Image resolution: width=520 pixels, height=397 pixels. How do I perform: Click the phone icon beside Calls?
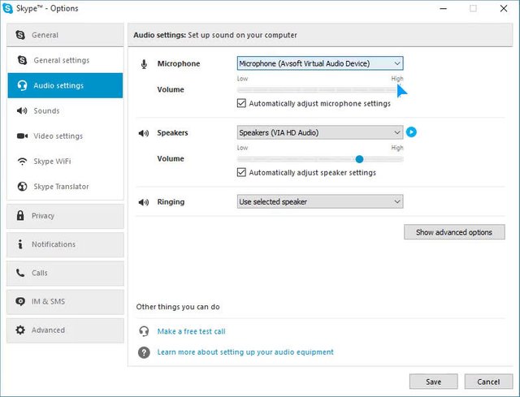click(20, 273)
